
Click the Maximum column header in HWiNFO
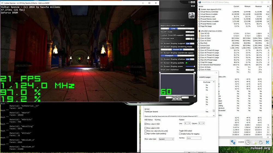click(x=258, y=7)
